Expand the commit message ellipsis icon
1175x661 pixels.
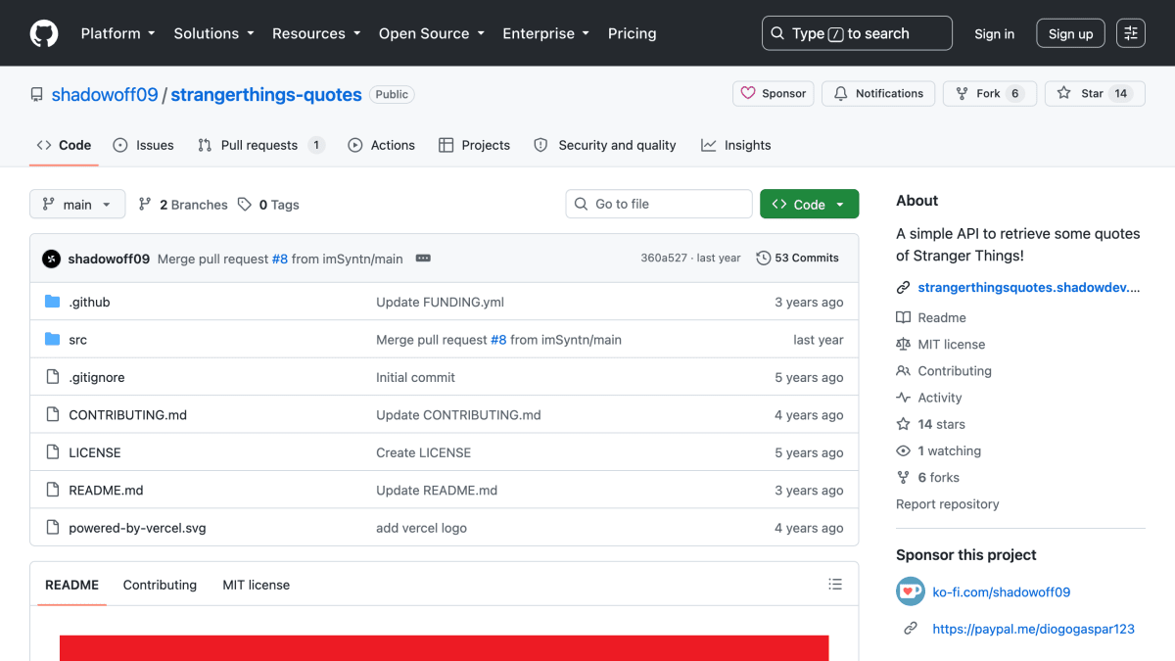pos(423,259)
